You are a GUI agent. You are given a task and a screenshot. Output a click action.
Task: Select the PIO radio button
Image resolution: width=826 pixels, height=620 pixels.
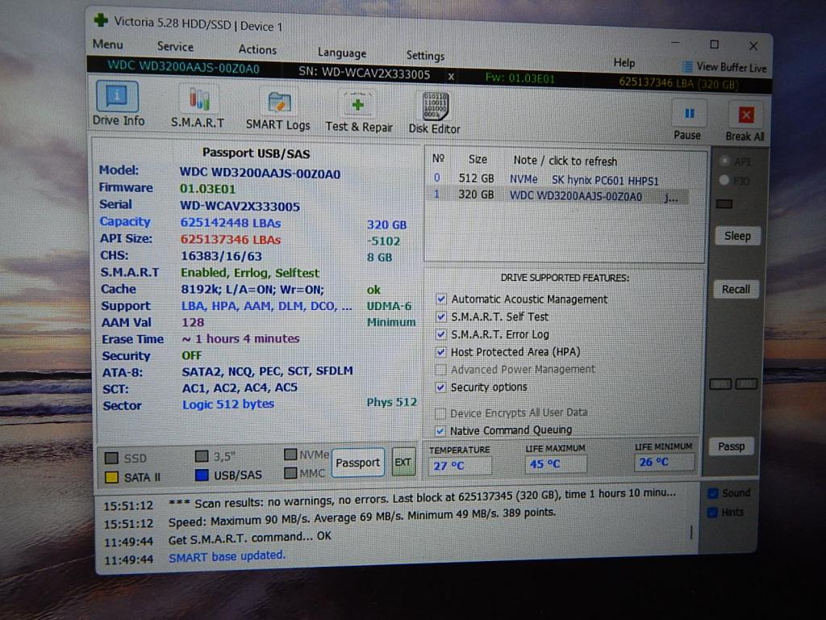724,180
